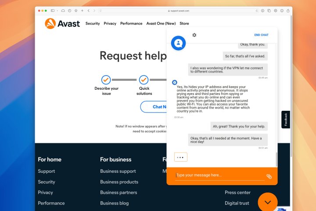Click the 'Quick solutions' step checkmark

click(x=144, y=80)
